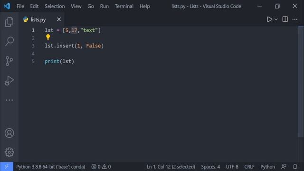Open the remote window indicator
The height and width of the screenshot is (171, 304).
pos(7,167)
